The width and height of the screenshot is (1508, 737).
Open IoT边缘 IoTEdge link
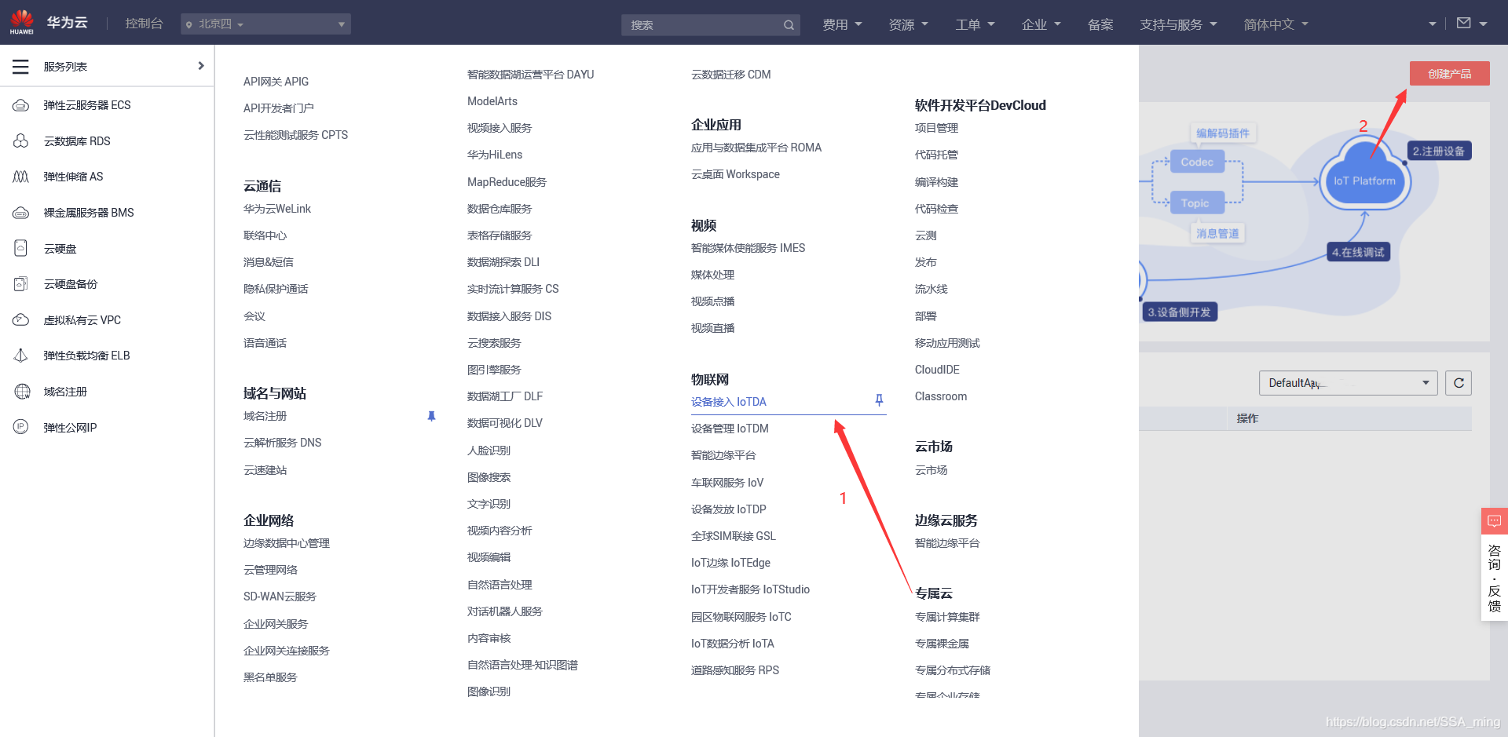coord(730,563)
